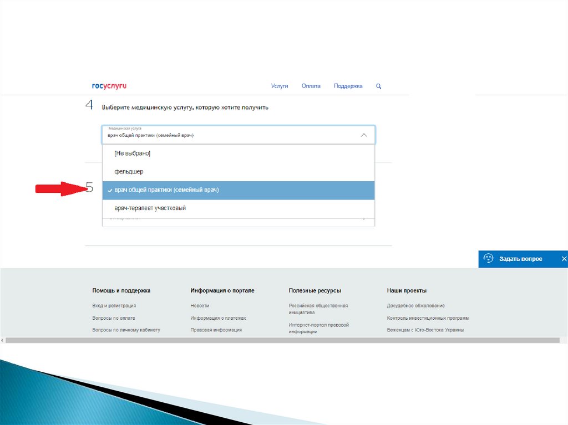The image size is (568, 425).
Task: Click the Медицинская услуга combo box field
Action: (239, 135)
